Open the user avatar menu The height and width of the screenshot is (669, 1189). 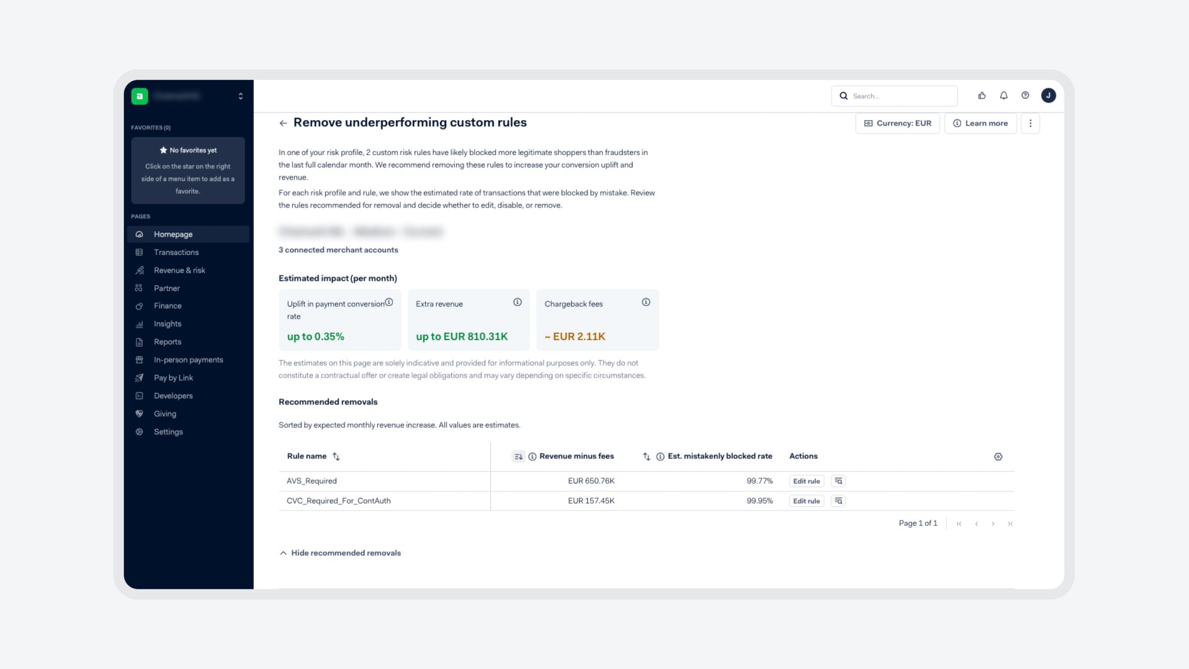point(1048,96)
